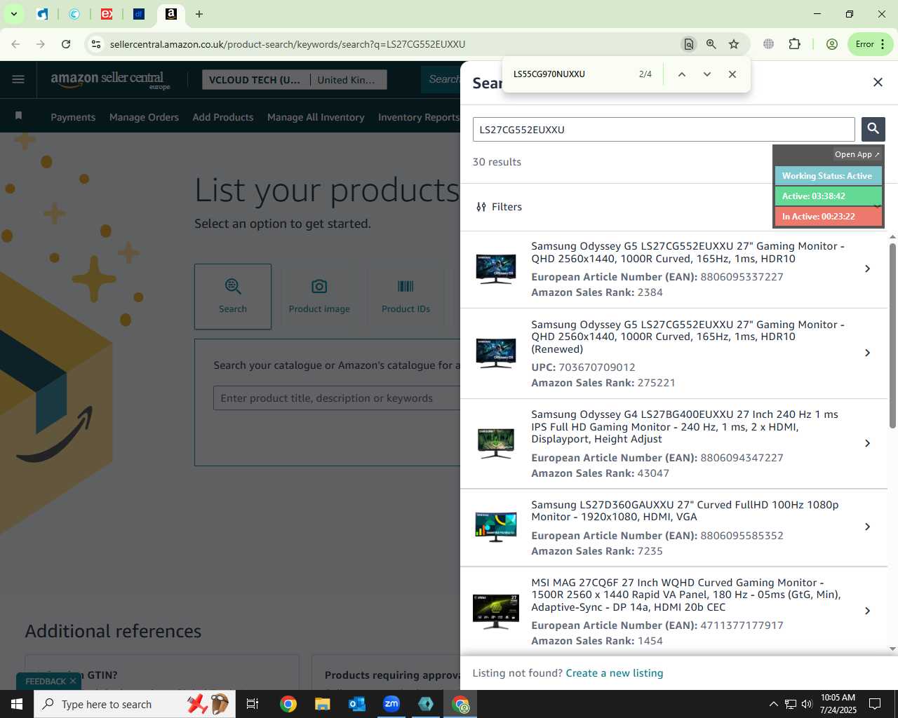Expand the Samsung Odyssey G5 Renewed result
Screen dimensions: 898x718
[x=867, y=353]
